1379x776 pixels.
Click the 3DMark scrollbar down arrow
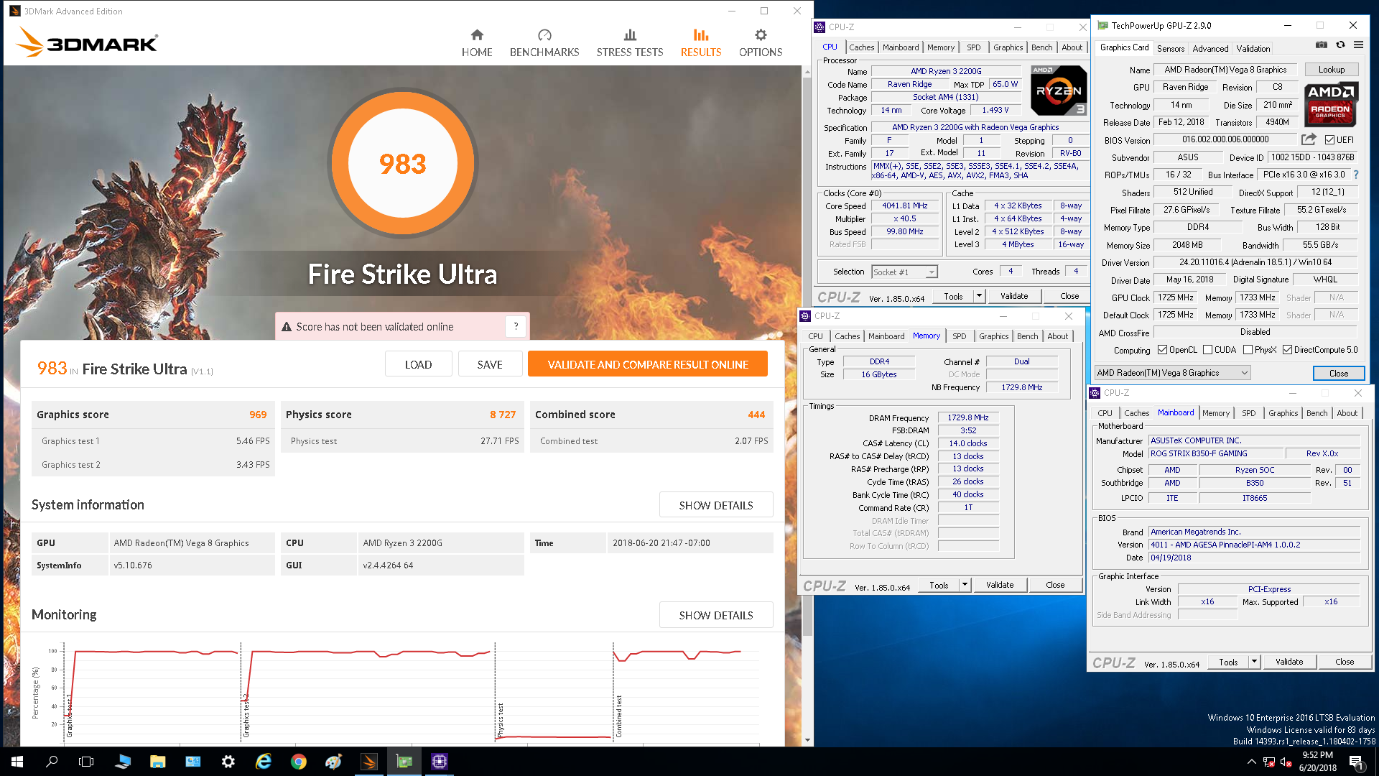point(807,740)
